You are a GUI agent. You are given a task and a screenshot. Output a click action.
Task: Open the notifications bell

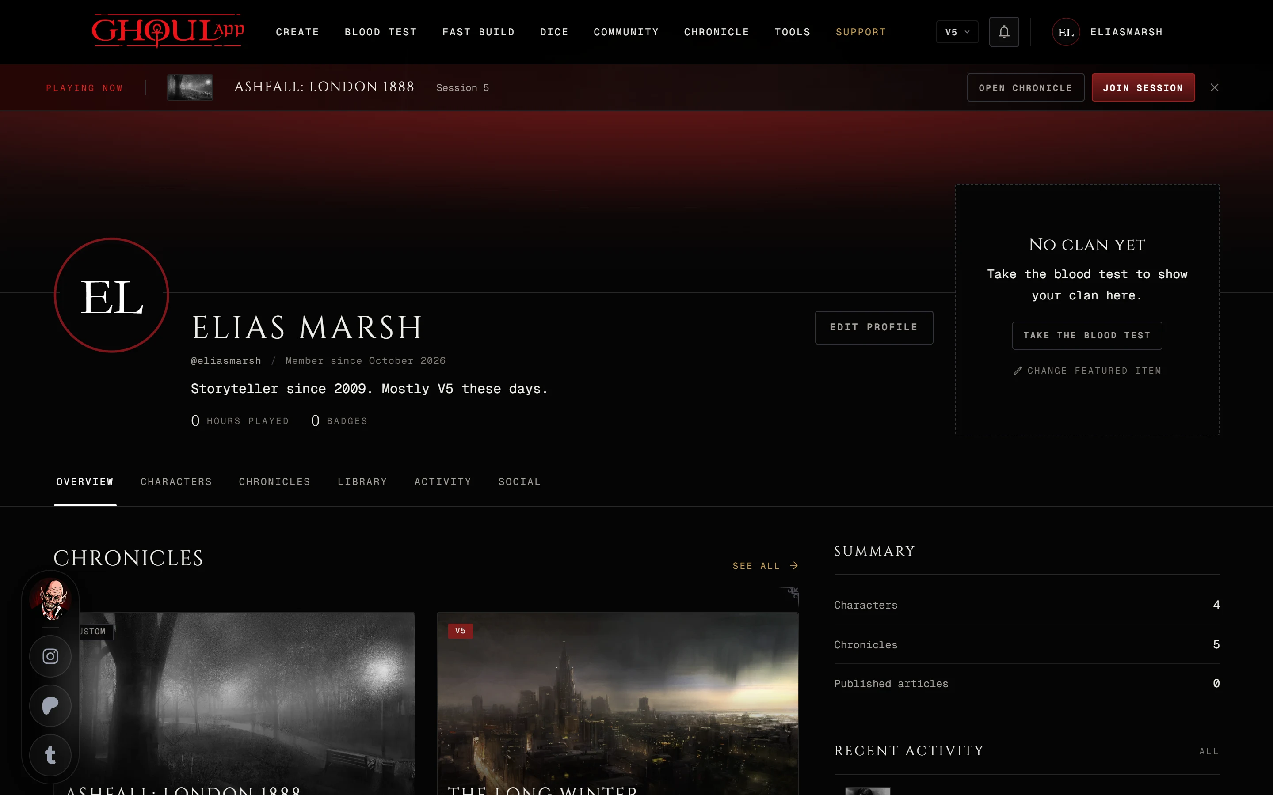tap(1004, 32)
